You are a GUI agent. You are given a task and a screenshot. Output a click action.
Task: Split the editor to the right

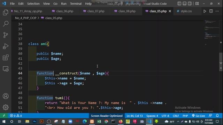tap(211, 11)
